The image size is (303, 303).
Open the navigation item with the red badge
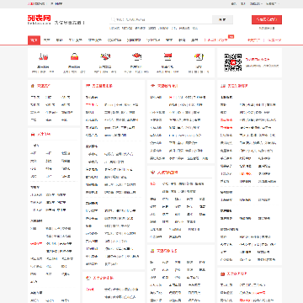216,40
